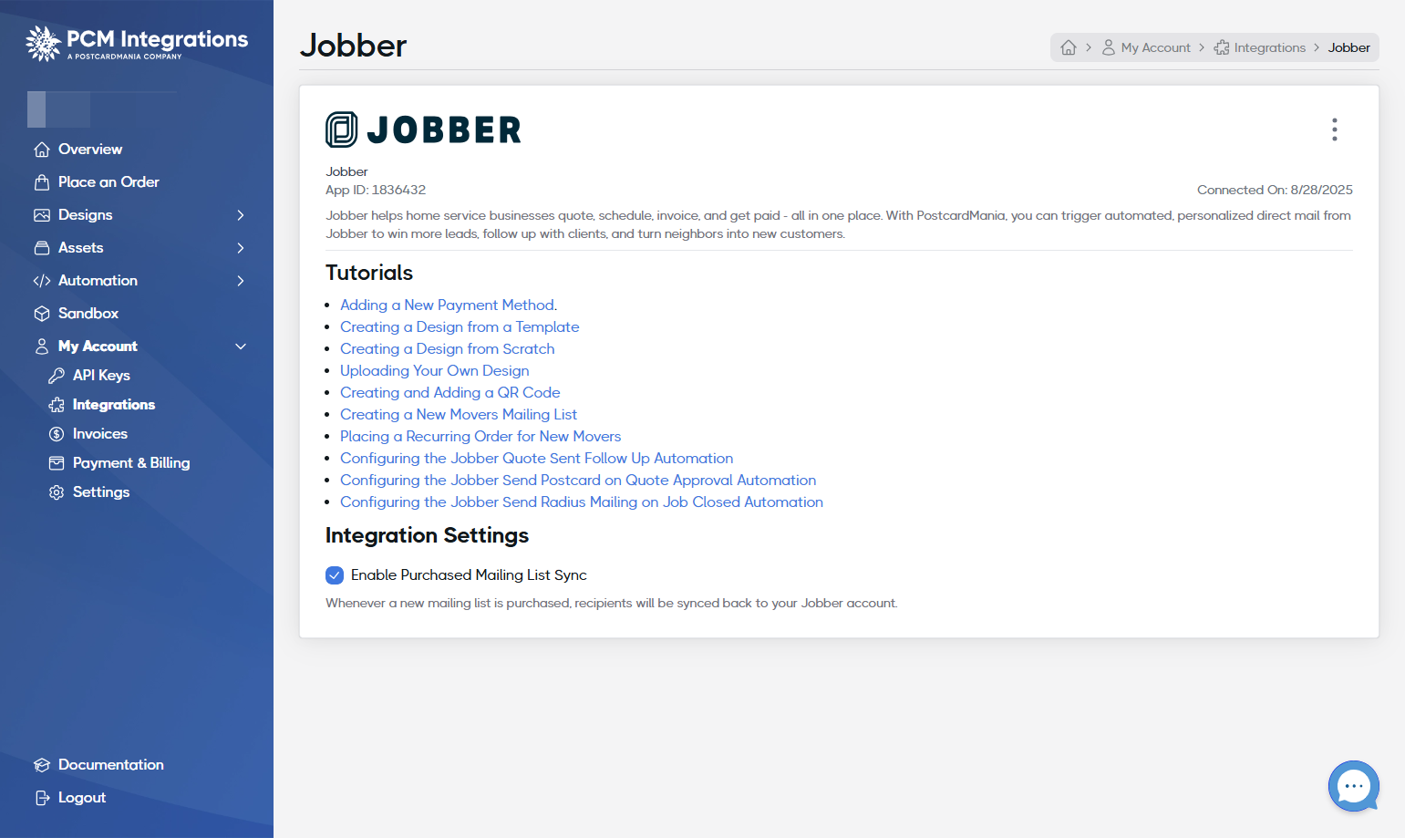The height and width of the screenshot is (838, 1405).
Task: Open Uploading Your Own Design tutorial
Action: point(434,371)
